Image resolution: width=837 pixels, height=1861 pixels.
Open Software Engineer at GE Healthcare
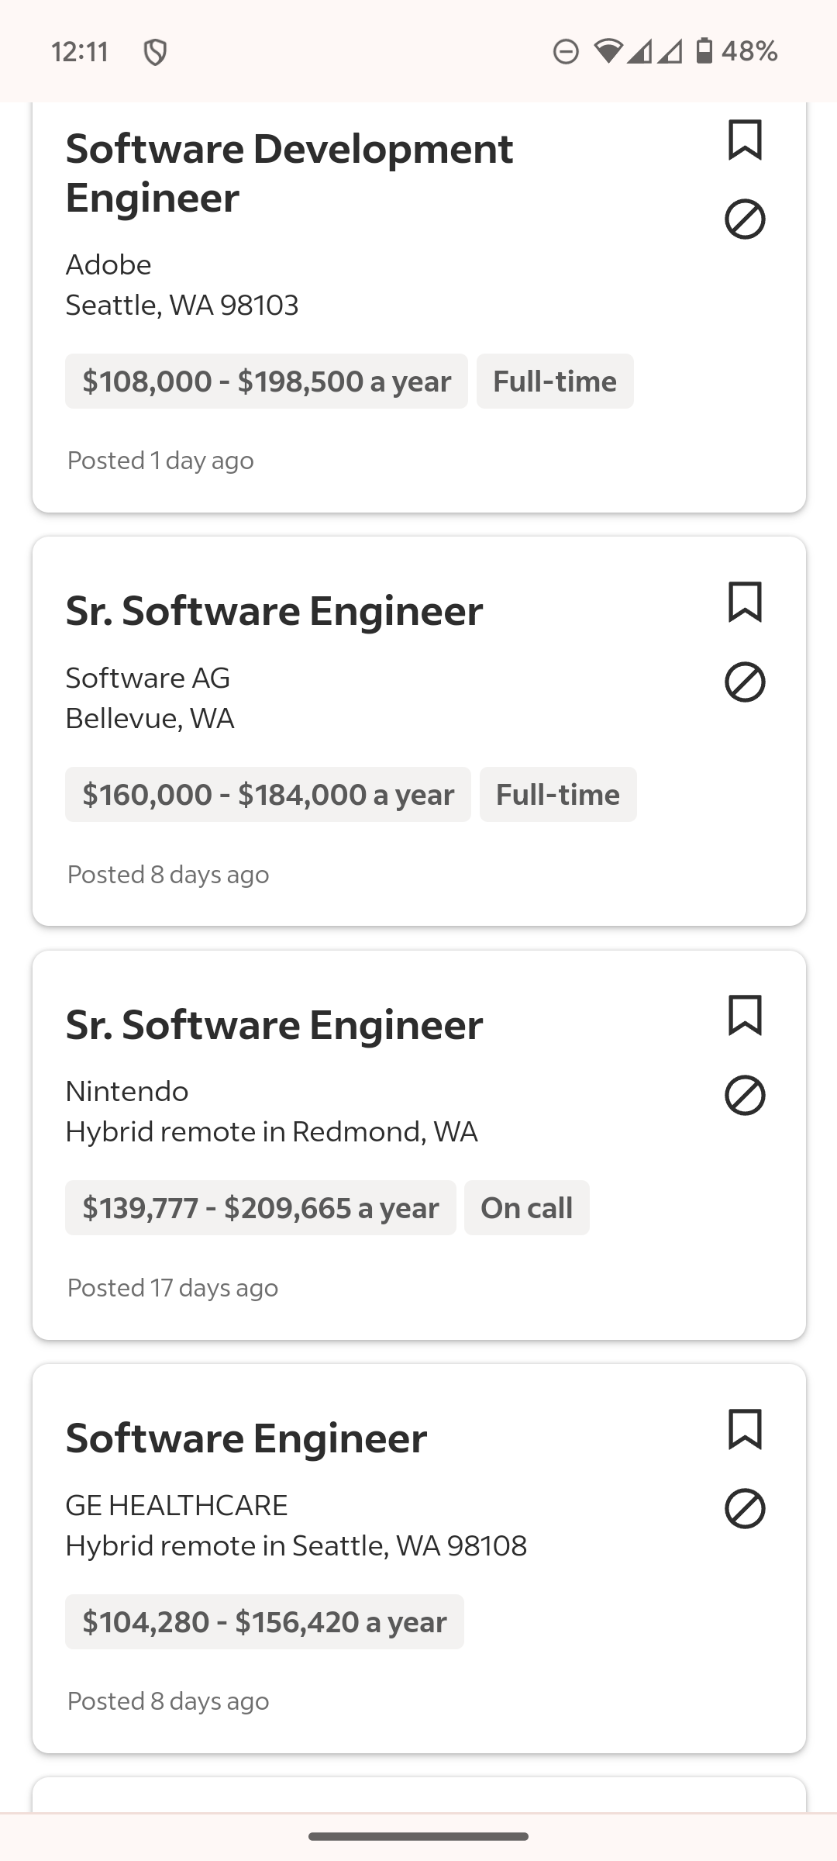[246, 1438]
